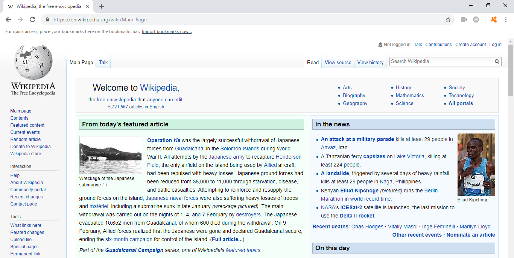
Task: Click the Wikipedia globe logo
Action: [33, 62]
